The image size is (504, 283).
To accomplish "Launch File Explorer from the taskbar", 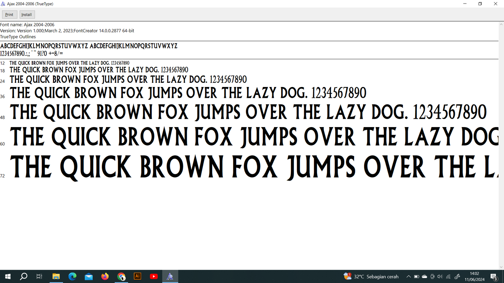I will pos(56,276).
